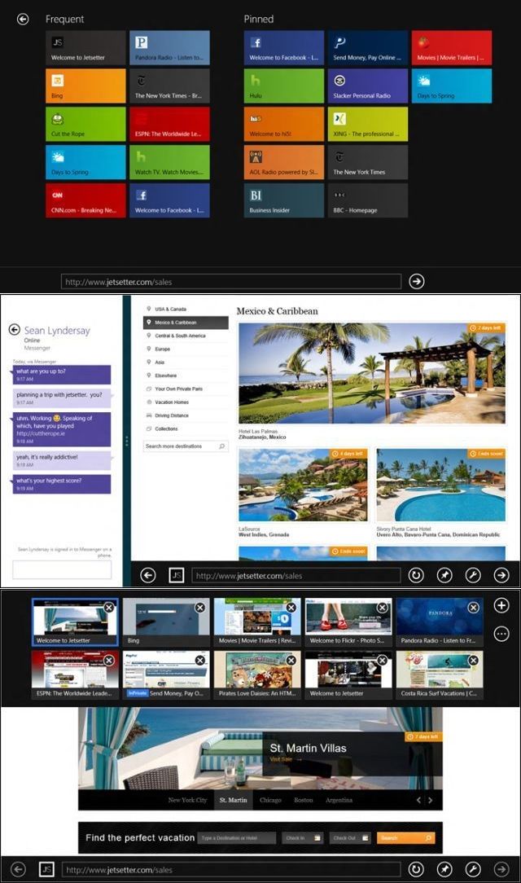Close the Pirates Love Daisies tab

[x=291, y=660]
